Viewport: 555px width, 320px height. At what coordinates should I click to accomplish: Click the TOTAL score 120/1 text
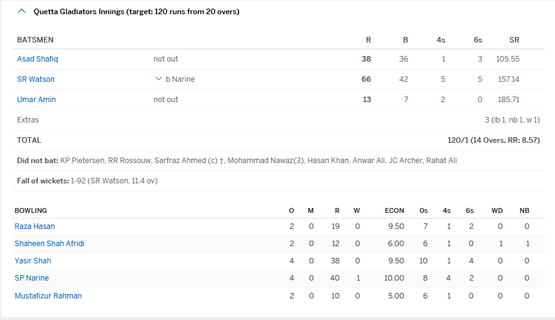tap(493, 140)
